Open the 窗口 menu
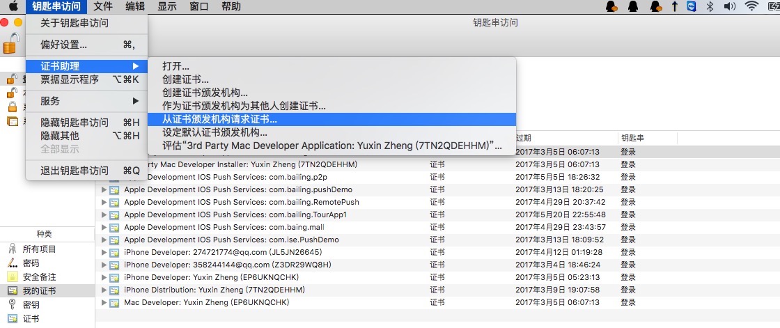Image resolution: width=780 pixels, height=328 pixels. tap(199, 6)
